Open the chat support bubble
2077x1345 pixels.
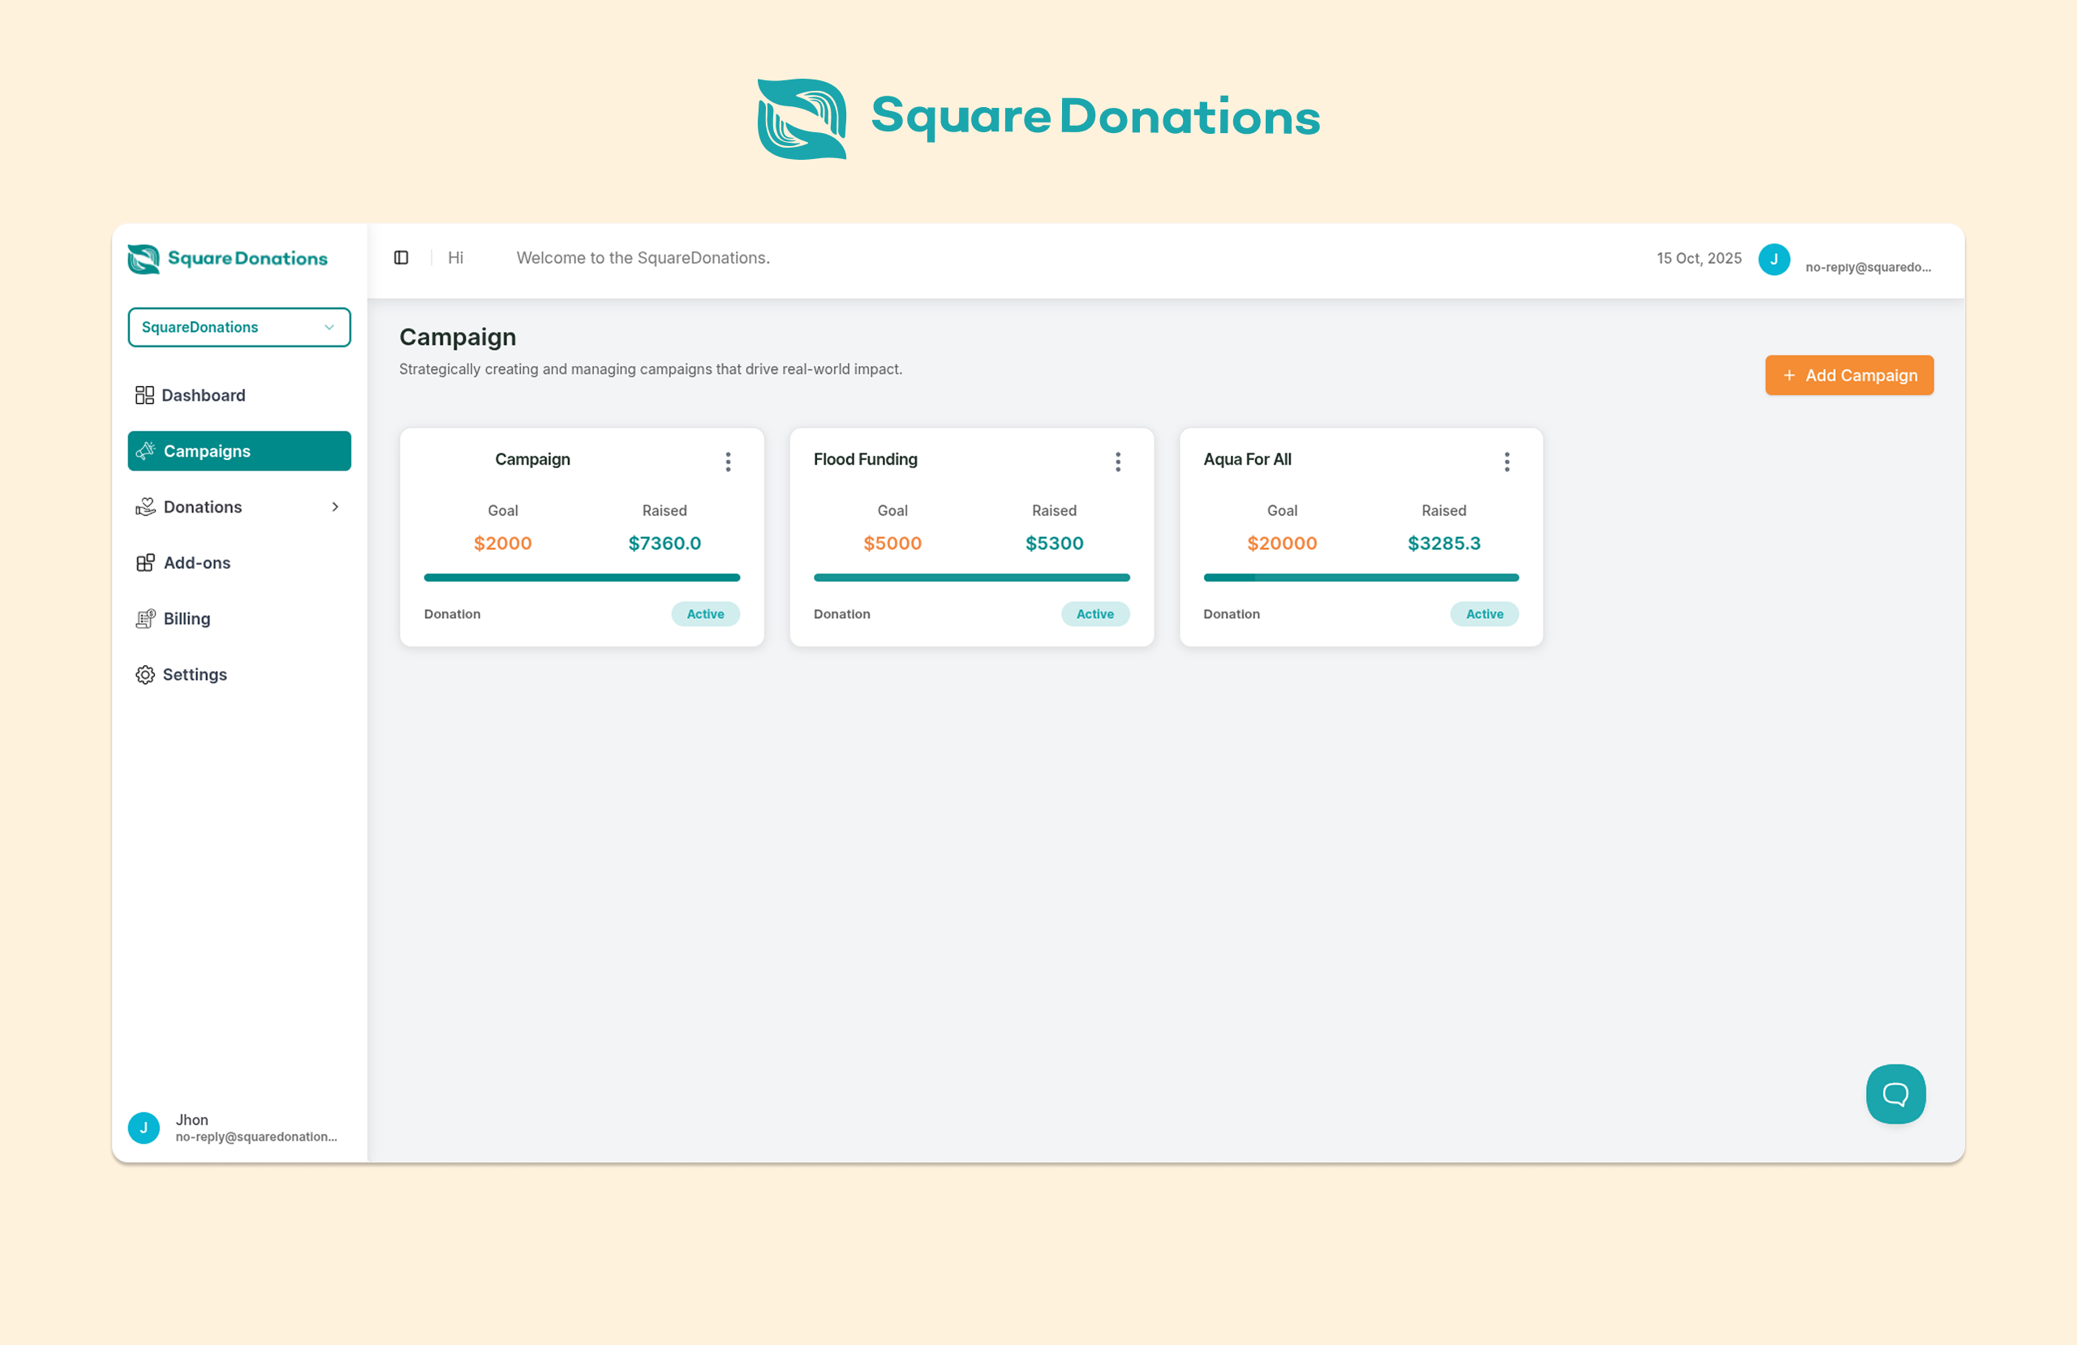pos(1894,1093)
